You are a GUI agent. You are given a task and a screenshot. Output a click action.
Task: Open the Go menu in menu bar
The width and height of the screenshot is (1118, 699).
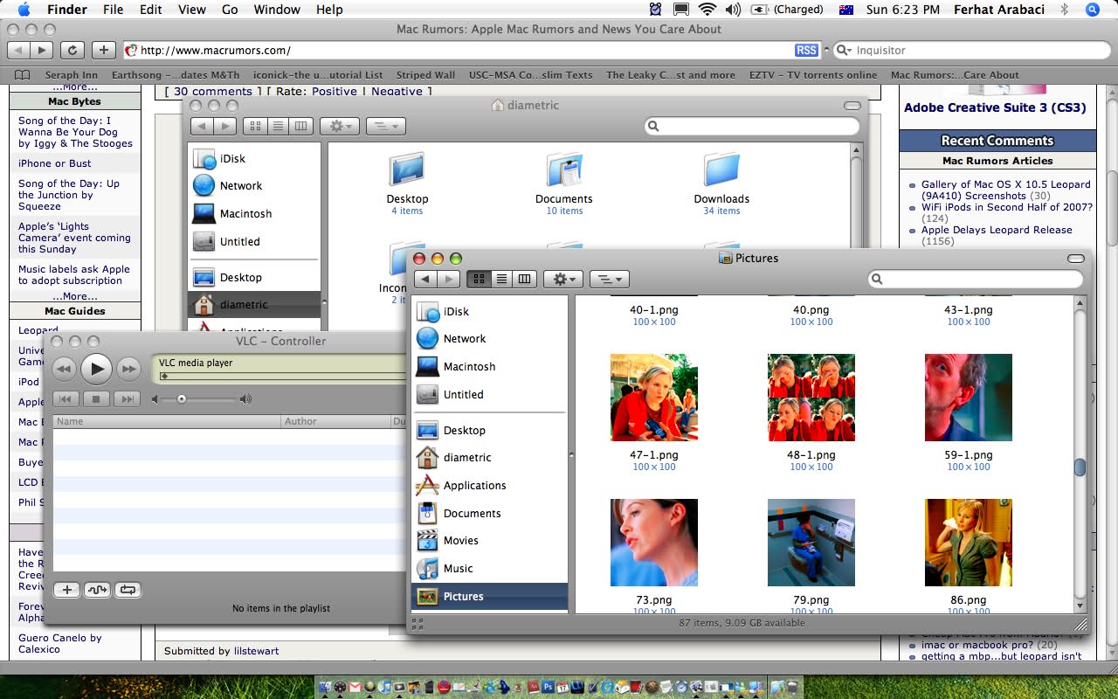[x=230, y=10]
